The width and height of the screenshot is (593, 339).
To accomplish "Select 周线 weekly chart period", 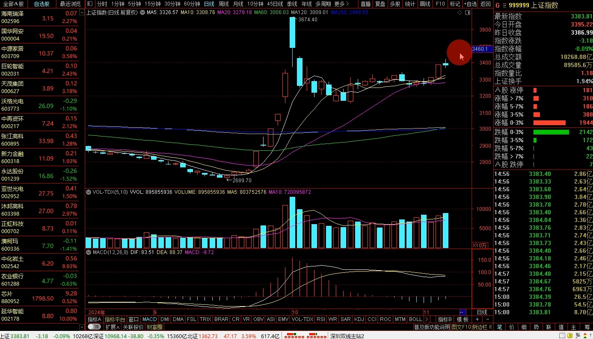I will click(x=224, y=4).
